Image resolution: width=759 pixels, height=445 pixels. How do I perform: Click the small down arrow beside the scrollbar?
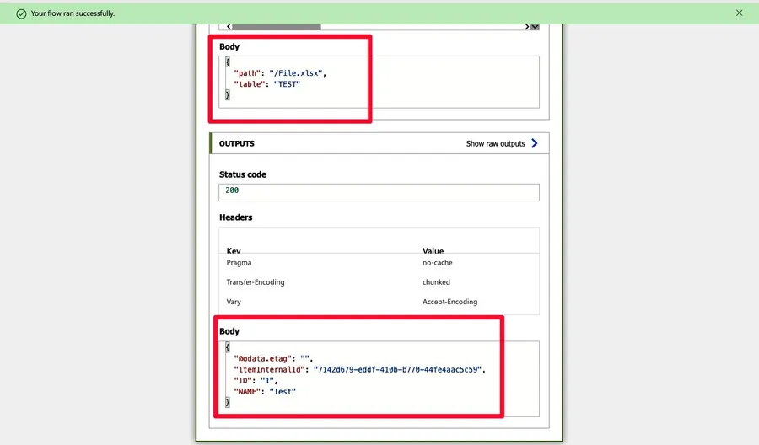click(535, 27)
